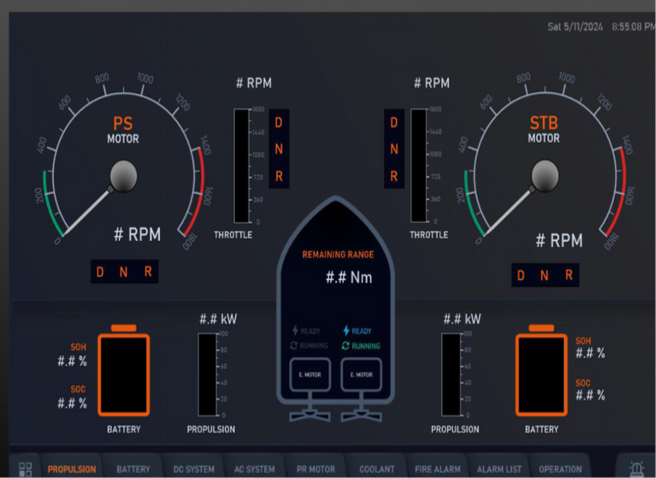Select the right E. MOTOR box
Screen dimensions: 656x478
[361, 375]
